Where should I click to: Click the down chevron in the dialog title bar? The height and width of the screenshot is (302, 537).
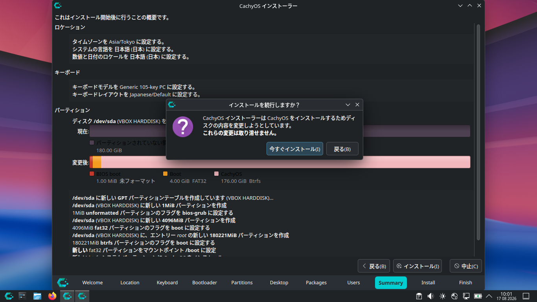(348, 105)
